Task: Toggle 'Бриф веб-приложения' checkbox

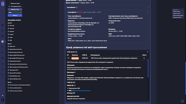Action: [x=8, y=61]
